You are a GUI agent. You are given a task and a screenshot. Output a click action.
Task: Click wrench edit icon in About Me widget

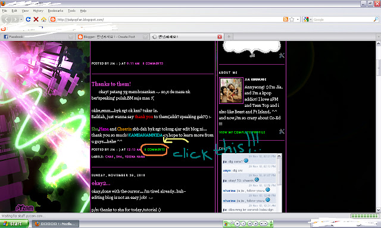coord(282,131)
